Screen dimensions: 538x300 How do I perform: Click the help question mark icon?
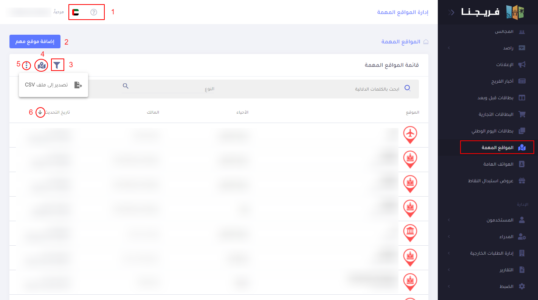pyautogui.click(x=94, y=12)
